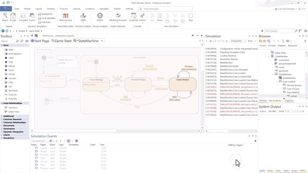Close the StateMachine diagram tab
Screen dimensions: 308x173
point(102,41)
